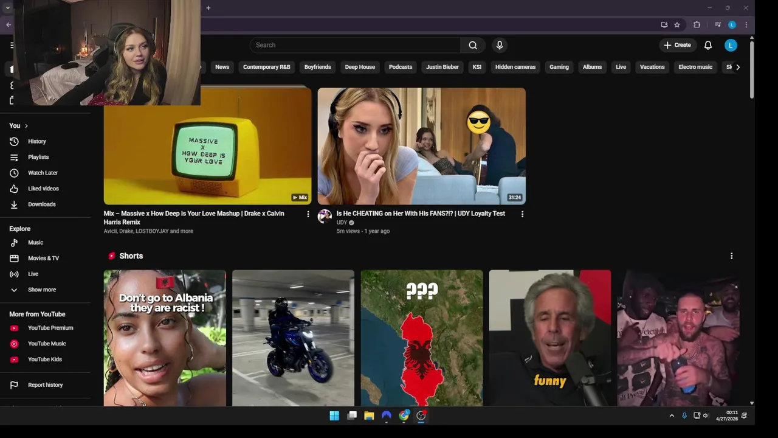Open a new browser tab with plus
Viewport: 778px width, 438px height.
(208, 8)
